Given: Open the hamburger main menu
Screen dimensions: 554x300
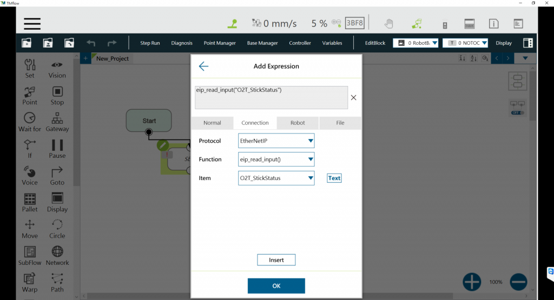Looking at the screenshot, I should (x=32, y=24).
